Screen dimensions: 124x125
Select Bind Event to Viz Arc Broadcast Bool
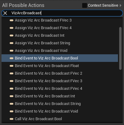[60, 58]
